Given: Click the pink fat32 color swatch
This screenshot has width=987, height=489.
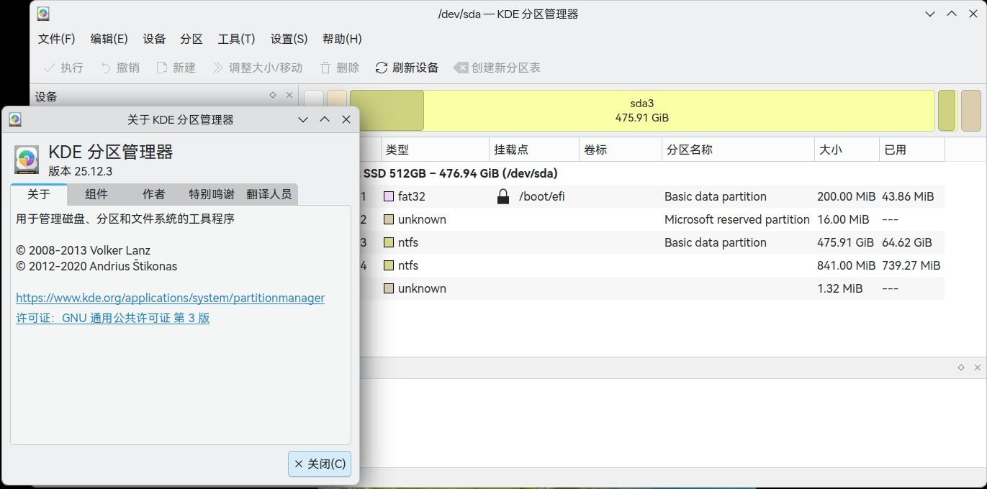Looking at the screenshot, I should [389, 196].
